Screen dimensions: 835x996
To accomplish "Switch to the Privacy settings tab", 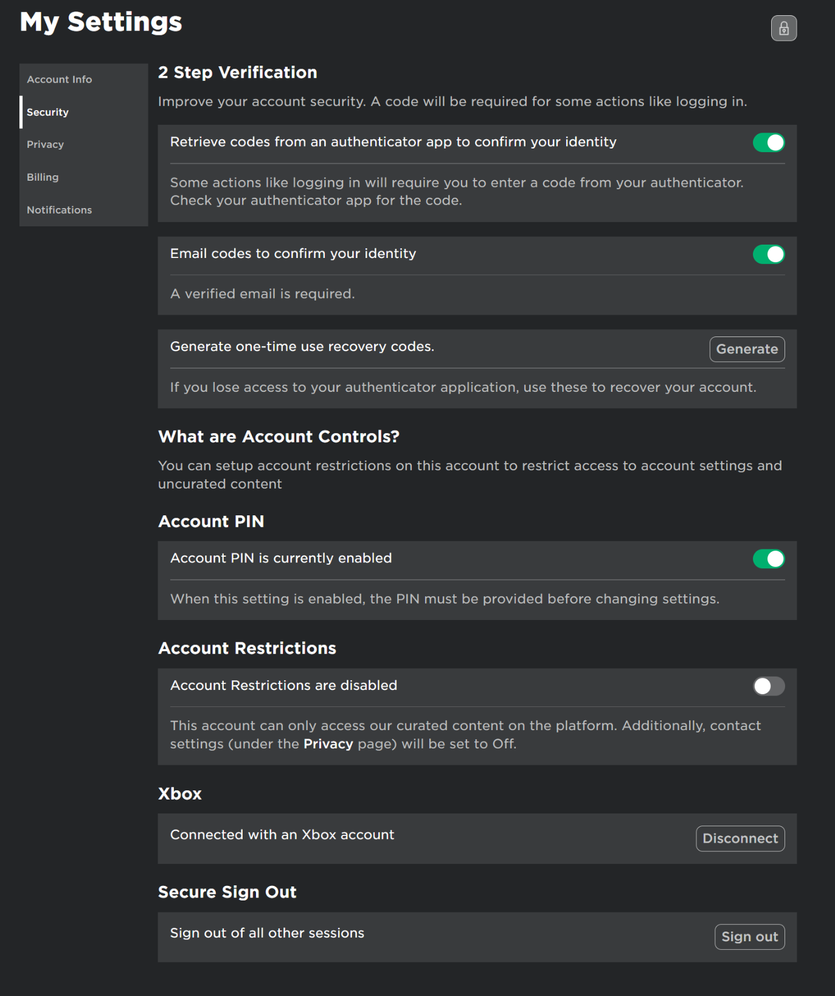I will [45, 145].
